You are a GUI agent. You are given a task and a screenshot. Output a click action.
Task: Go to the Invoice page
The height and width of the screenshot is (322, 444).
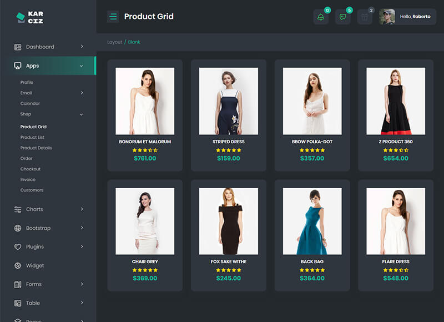tap(28, 179)
